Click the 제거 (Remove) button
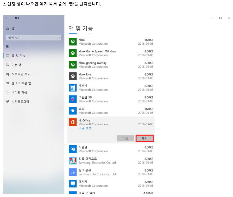The width and height of the screenshot is (233, 197). pyautogui.click(x=144, y=138)
